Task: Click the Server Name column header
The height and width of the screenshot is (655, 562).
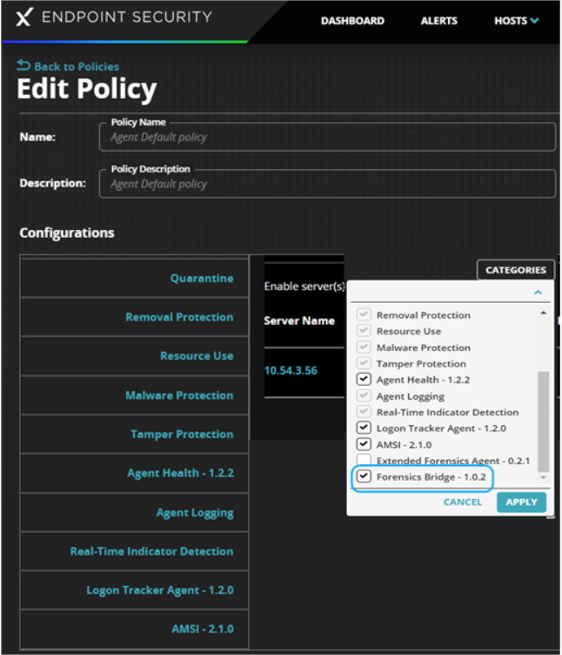Action: (299, 321)
